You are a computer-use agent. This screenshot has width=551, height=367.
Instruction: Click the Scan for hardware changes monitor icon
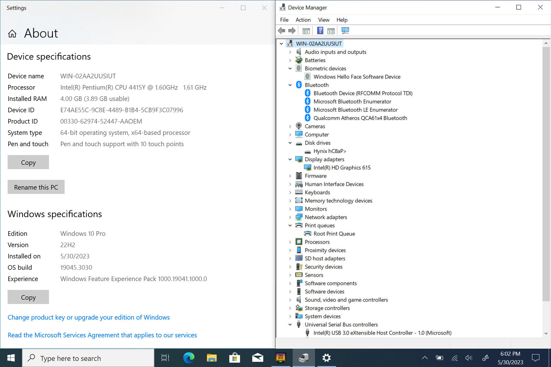[x=345, y=31]
